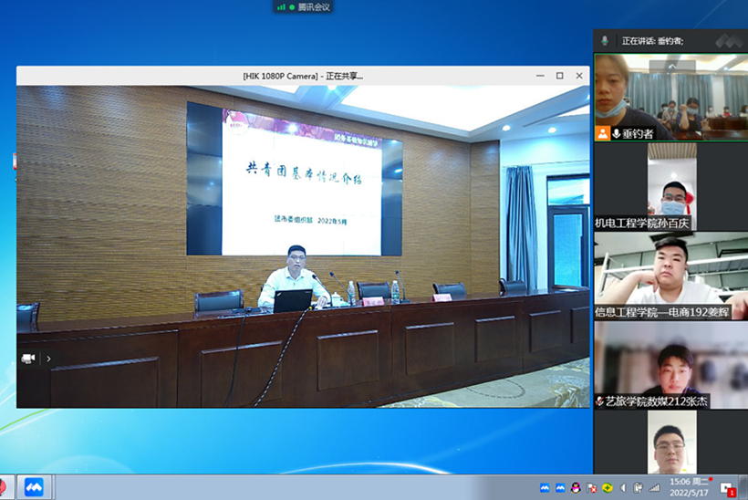
Task: Expand the camera options arrow in the shared window
Action: coord(48,359)
